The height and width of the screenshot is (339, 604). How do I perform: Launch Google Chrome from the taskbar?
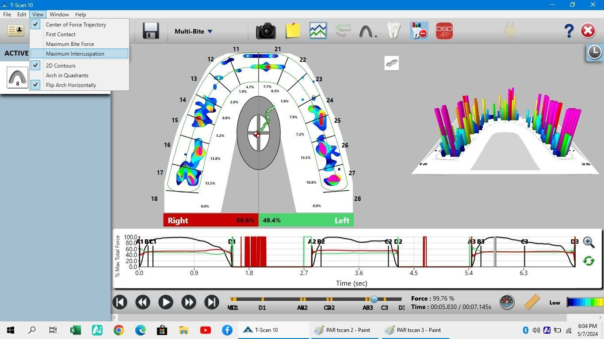click(x=119, y=330)
